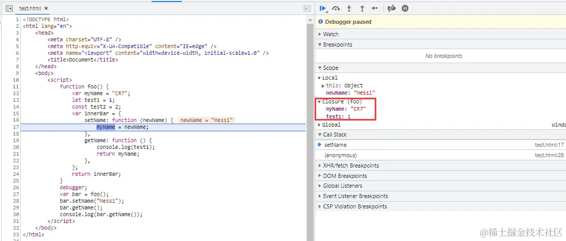This screenshot has height=241, width=566.
Task: Select setName call stack frame
Action: 335,145
